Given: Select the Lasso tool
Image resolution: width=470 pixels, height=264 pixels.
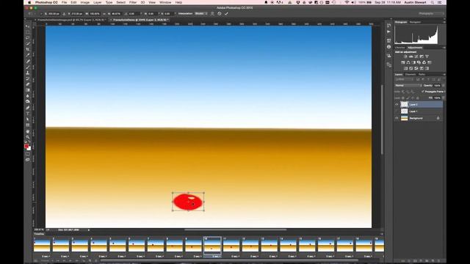Looking at the screenshot, I should pos(28,38).
